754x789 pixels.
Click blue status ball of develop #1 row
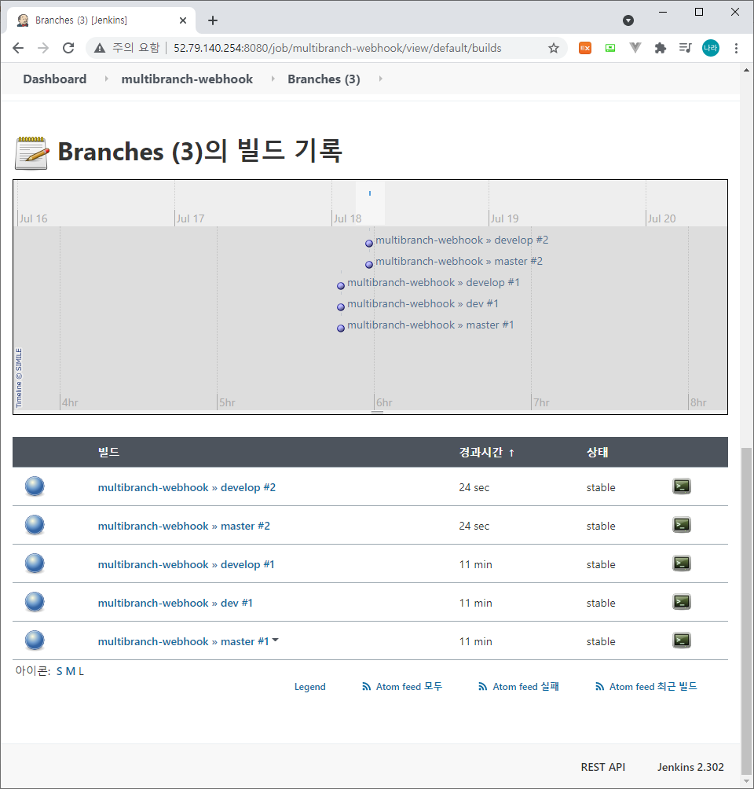[x=35, y=563]
